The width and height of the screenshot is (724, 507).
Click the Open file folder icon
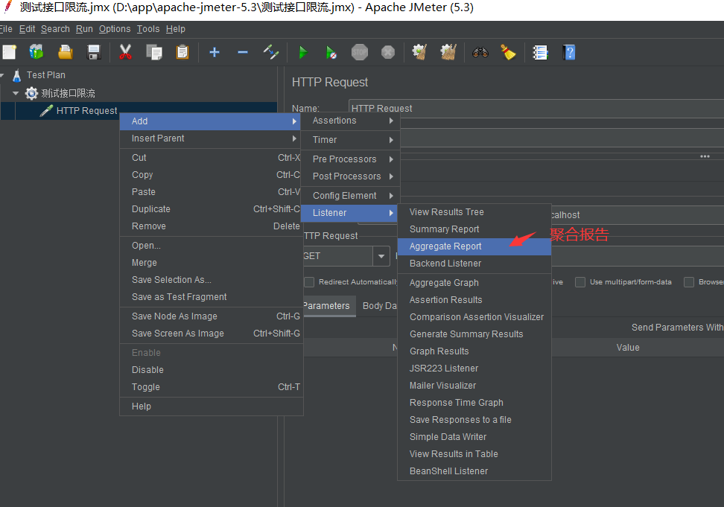coord(65,52)
